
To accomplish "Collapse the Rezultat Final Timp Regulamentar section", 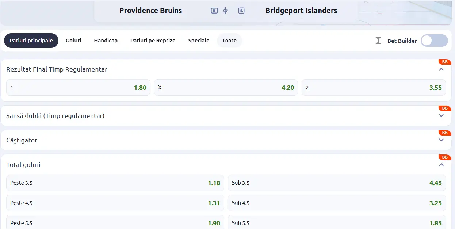I will pos(440,69).
